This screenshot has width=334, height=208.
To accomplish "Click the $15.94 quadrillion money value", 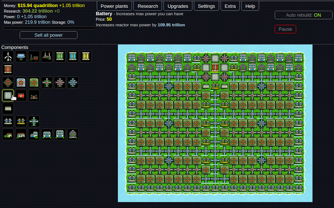I will point(38,5).
